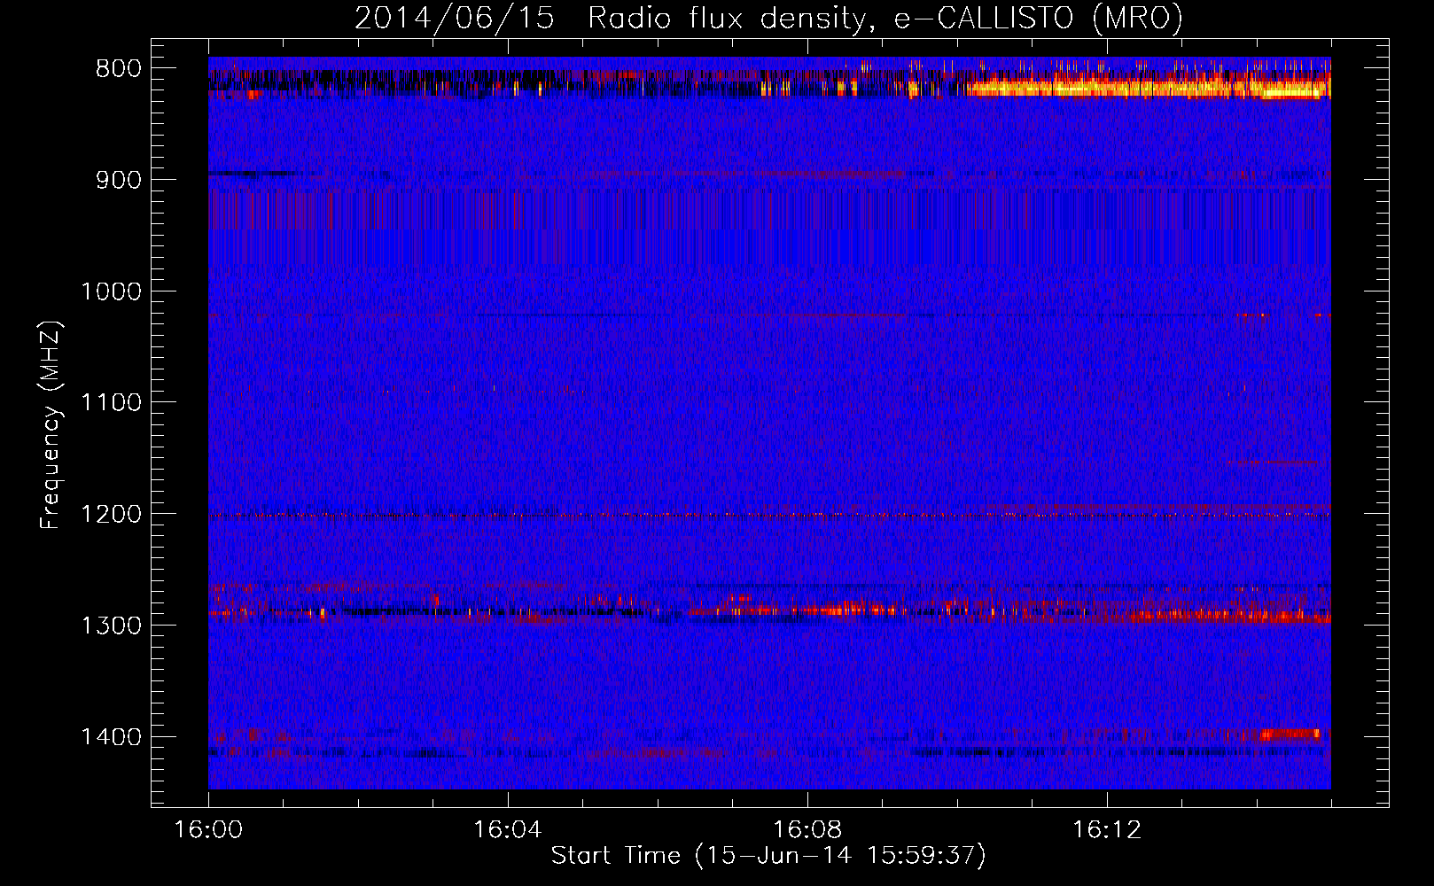Click the 900 frequency tick label
Image resolution: width=1434 pixels, height=886 pixels.
click(119, 180)
